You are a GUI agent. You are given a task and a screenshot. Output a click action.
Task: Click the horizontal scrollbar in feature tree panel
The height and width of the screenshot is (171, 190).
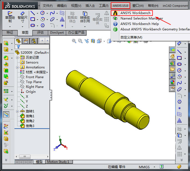pyautogui.click(x=26, y=157)
